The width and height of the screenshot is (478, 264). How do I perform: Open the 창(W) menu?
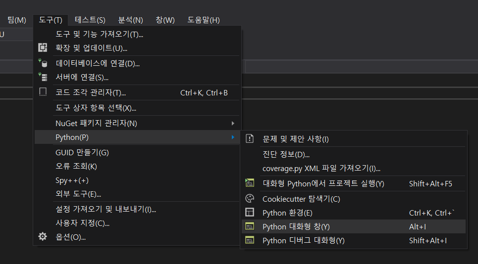165,20
